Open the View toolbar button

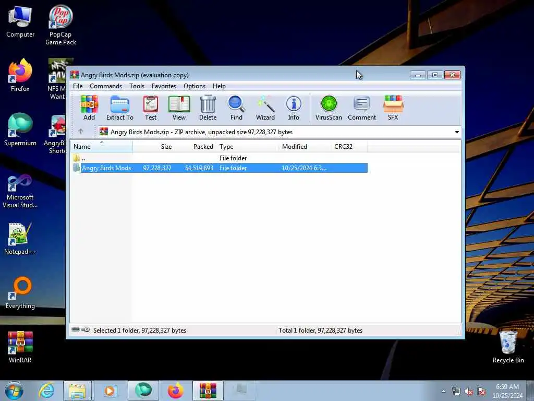[179, 108]
